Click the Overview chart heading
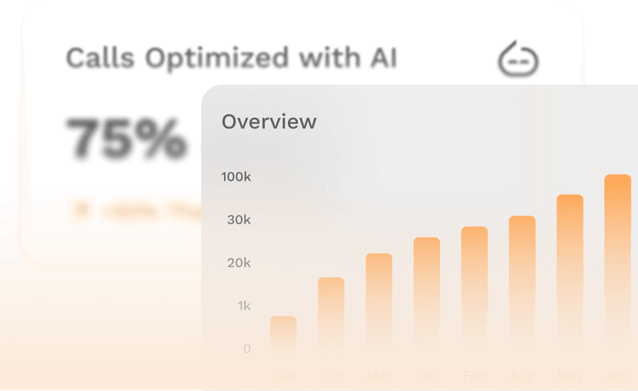 pos(269,122)
